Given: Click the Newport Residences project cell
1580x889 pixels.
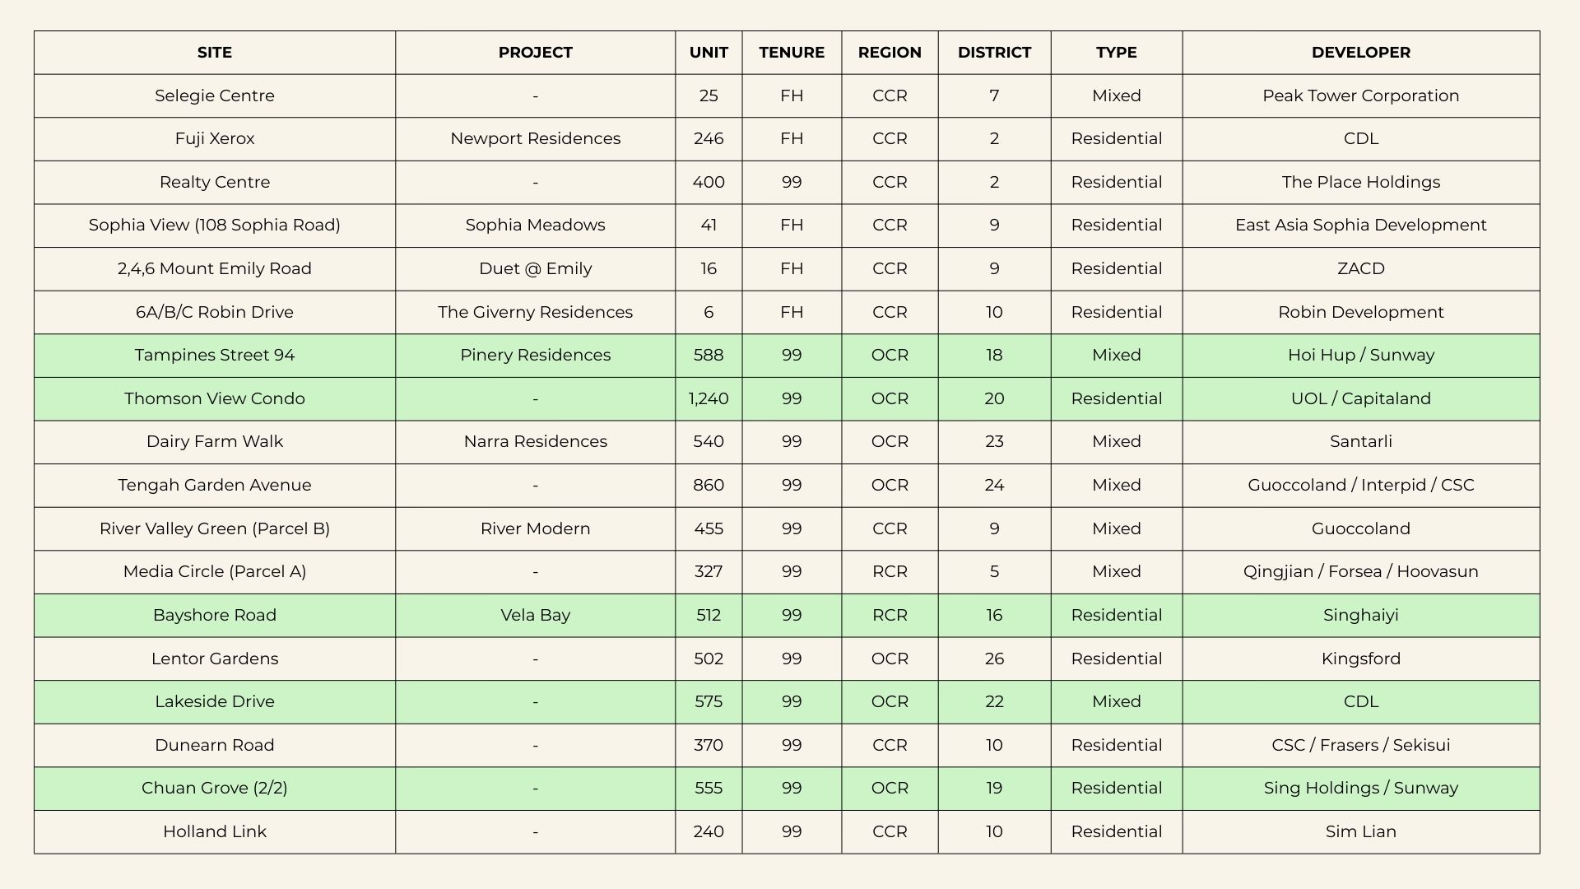Looking at the screenshot, I should click(535, 138).
